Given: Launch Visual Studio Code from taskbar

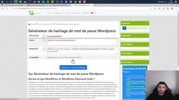Looking at the screenshot, I should (x=57, y=2).
